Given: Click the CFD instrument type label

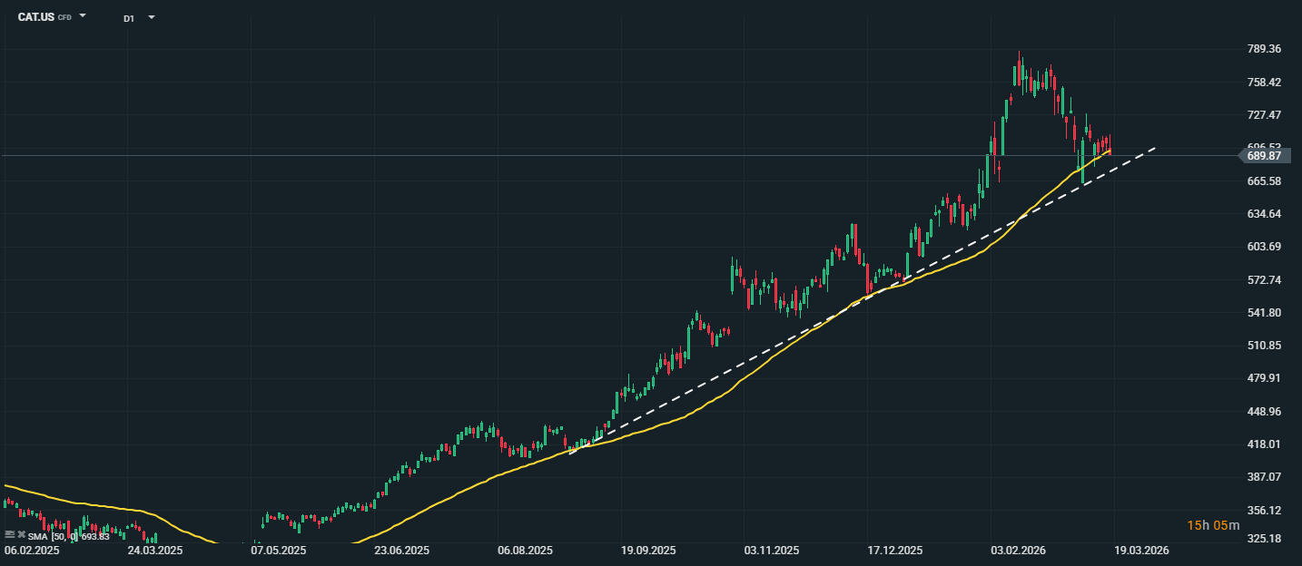Looking at the screenshot, I should 64,18.
